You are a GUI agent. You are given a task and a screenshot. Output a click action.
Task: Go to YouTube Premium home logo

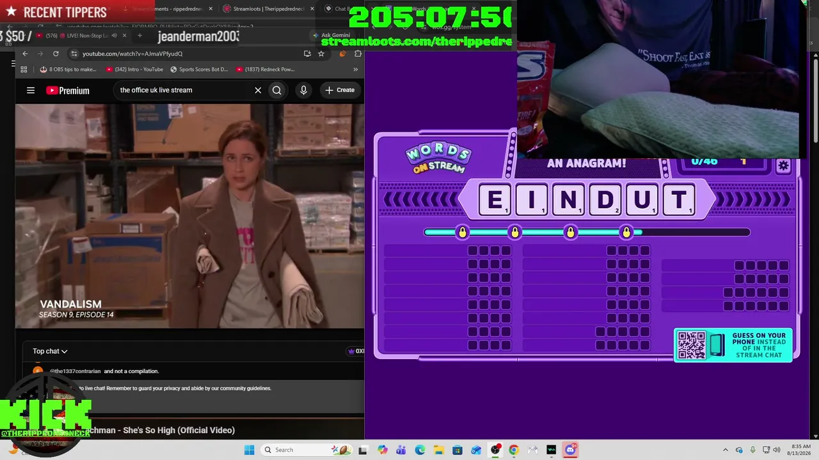click(x=68, y=90)
